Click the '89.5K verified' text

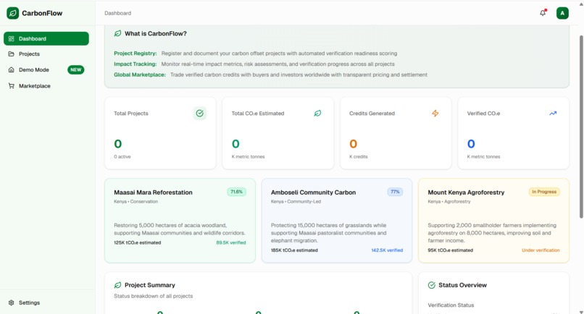(x=231, y=242)
